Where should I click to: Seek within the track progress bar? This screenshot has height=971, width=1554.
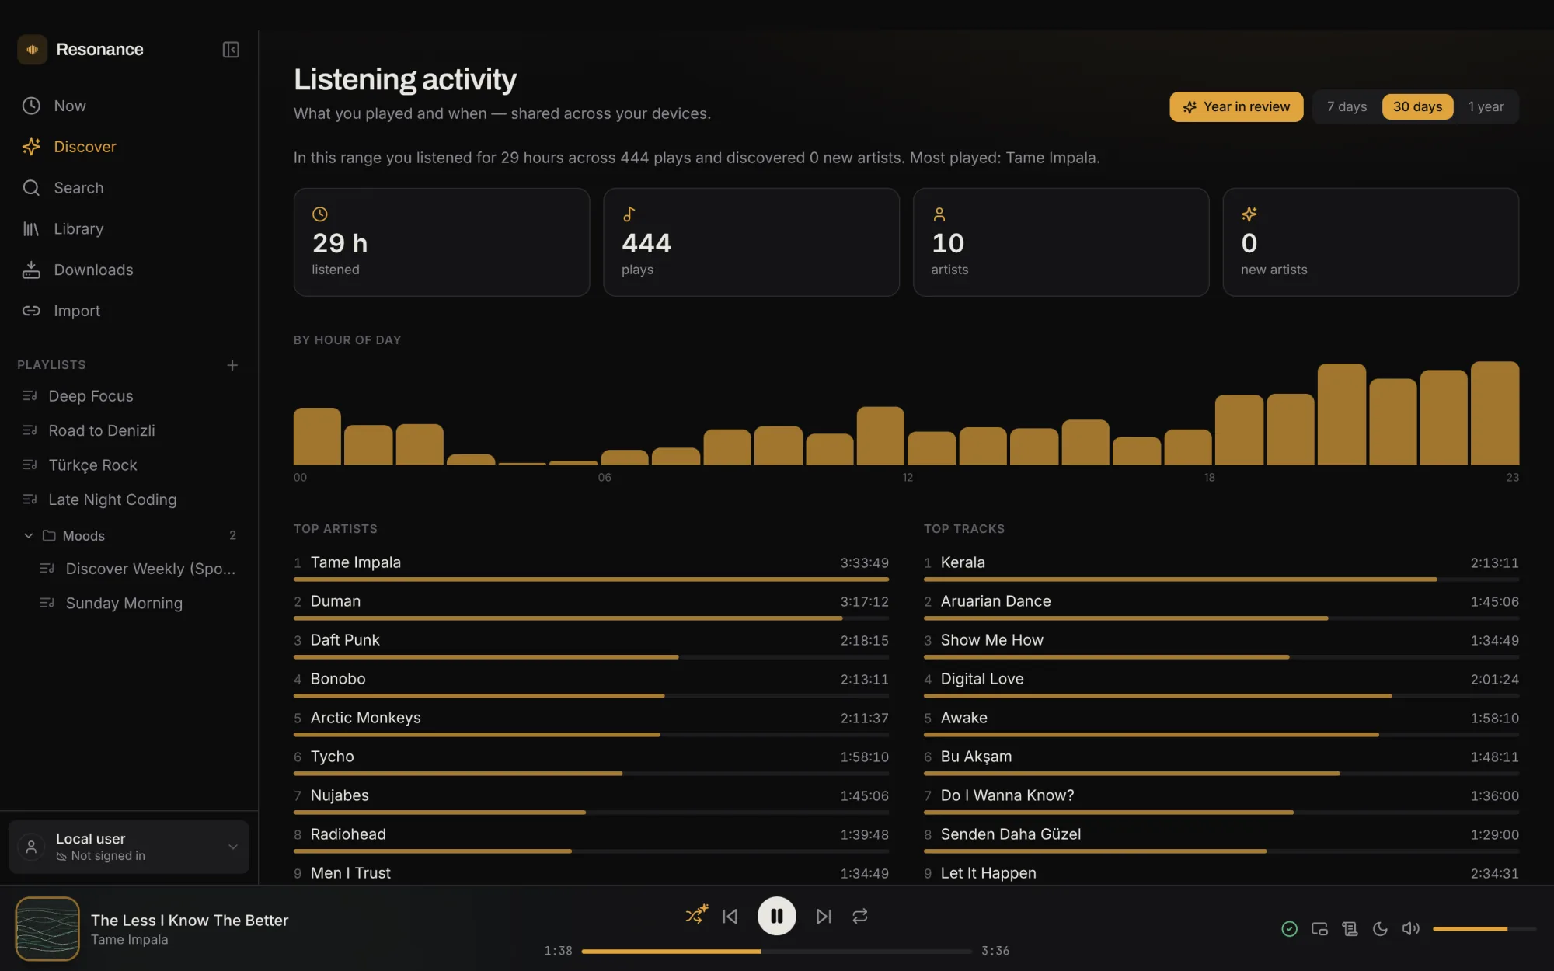777,951
